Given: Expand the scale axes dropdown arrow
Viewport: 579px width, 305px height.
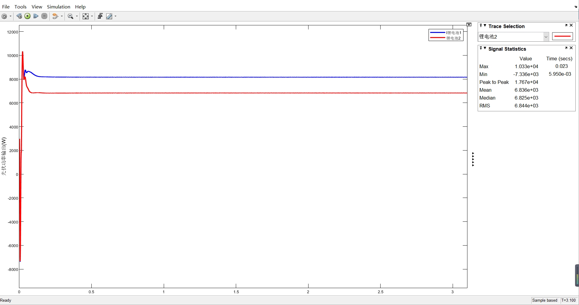Looking at the screenshot, I should pyautogui.click(x=92, y=16).
